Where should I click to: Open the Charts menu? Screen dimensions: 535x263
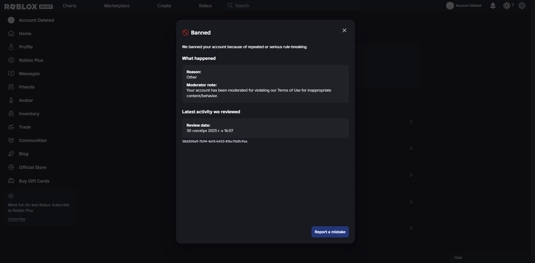point(69,6)
